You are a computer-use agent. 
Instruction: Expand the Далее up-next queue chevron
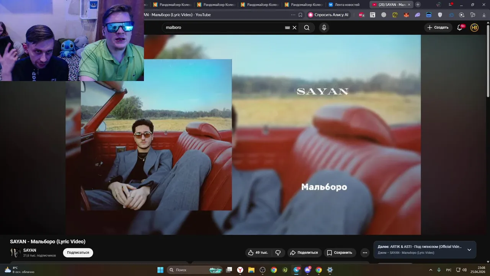click(x=469, y=250)
